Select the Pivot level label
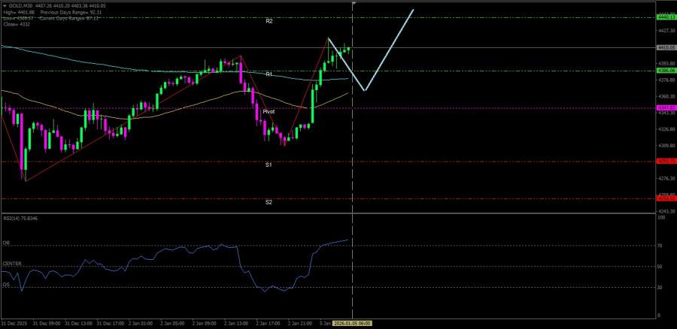The image size is (677, 329). coord(269,112)
